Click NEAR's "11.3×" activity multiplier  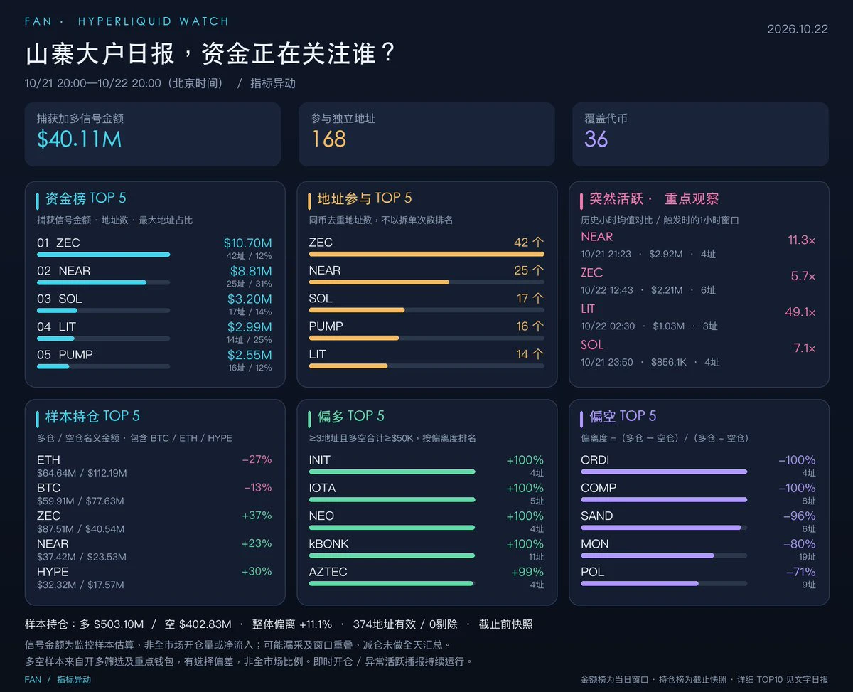[x=802, y=240]
